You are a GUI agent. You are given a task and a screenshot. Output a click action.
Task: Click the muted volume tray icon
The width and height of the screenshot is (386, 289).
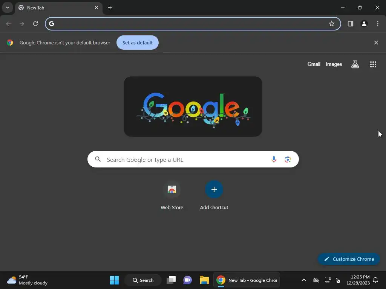(x=337, y=280)
